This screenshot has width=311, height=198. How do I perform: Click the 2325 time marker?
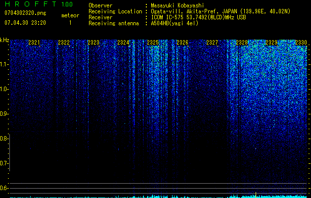pyautogui.click(x=152, y=42)
